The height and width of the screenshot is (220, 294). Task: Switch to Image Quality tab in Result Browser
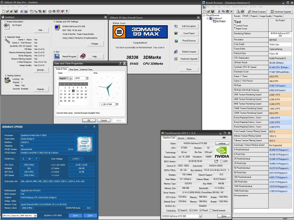265,16
